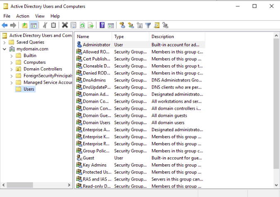Expand the ForeignSecurityPrincipals node

[12, 76]
